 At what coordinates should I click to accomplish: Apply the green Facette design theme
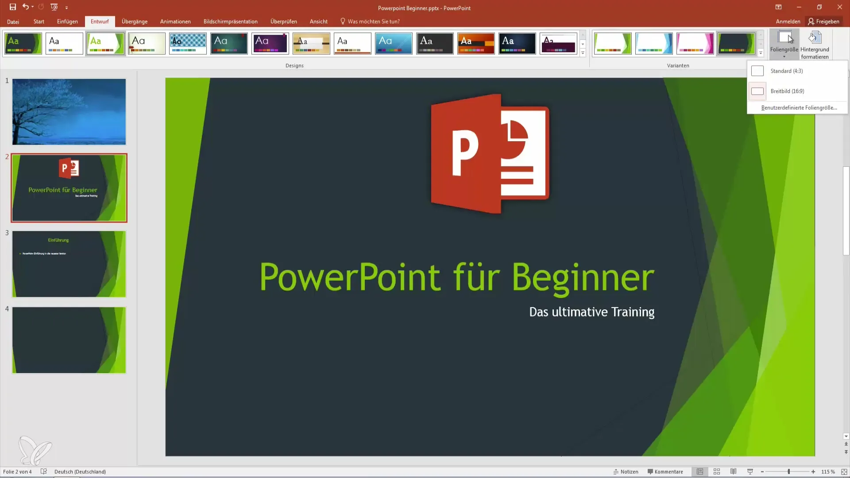(105, 43)
